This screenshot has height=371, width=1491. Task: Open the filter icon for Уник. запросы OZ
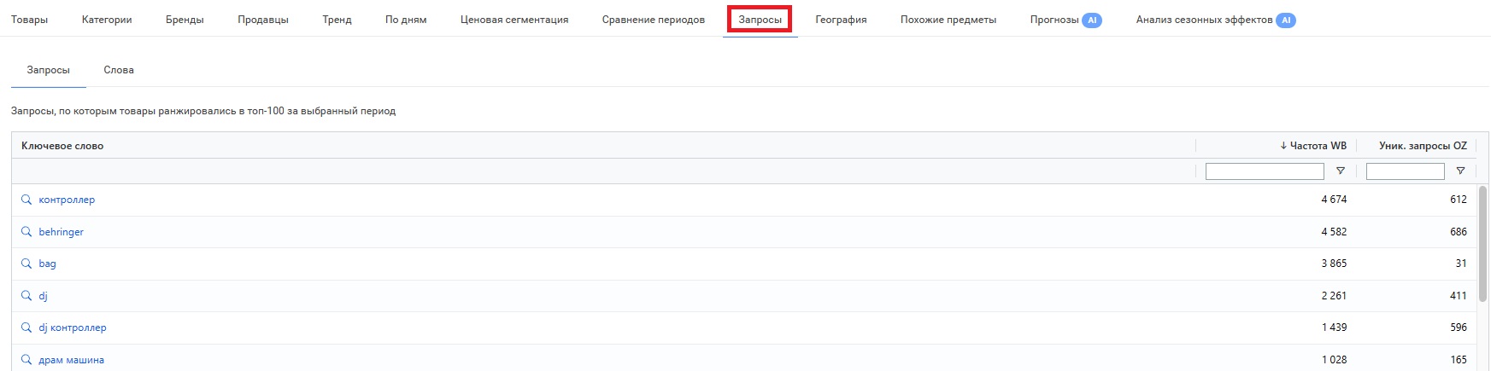[x=1460, y=171]
